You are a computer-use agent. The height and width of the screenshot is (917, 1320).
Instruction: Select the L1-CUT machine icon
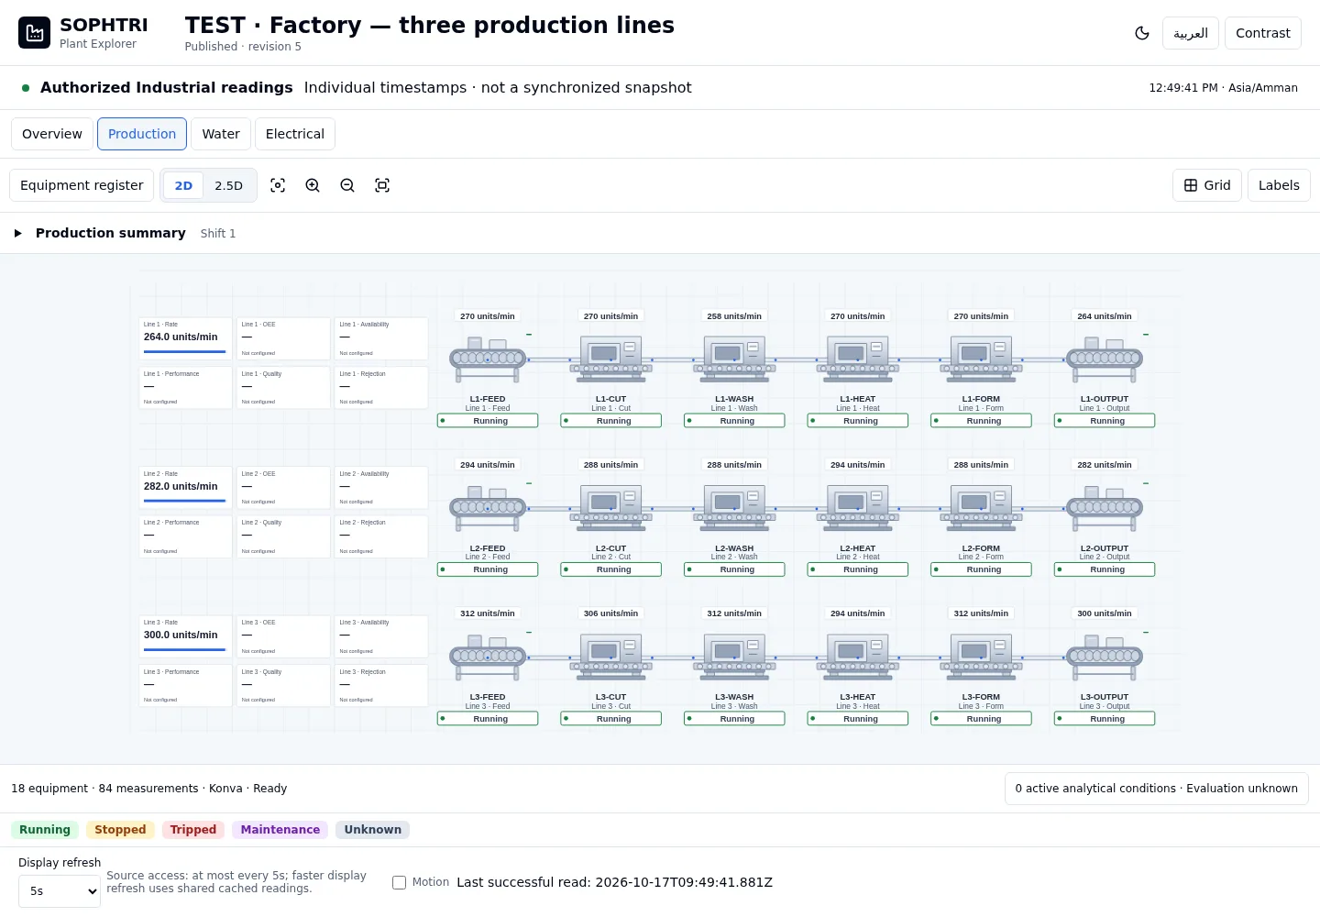coord(611,359)
